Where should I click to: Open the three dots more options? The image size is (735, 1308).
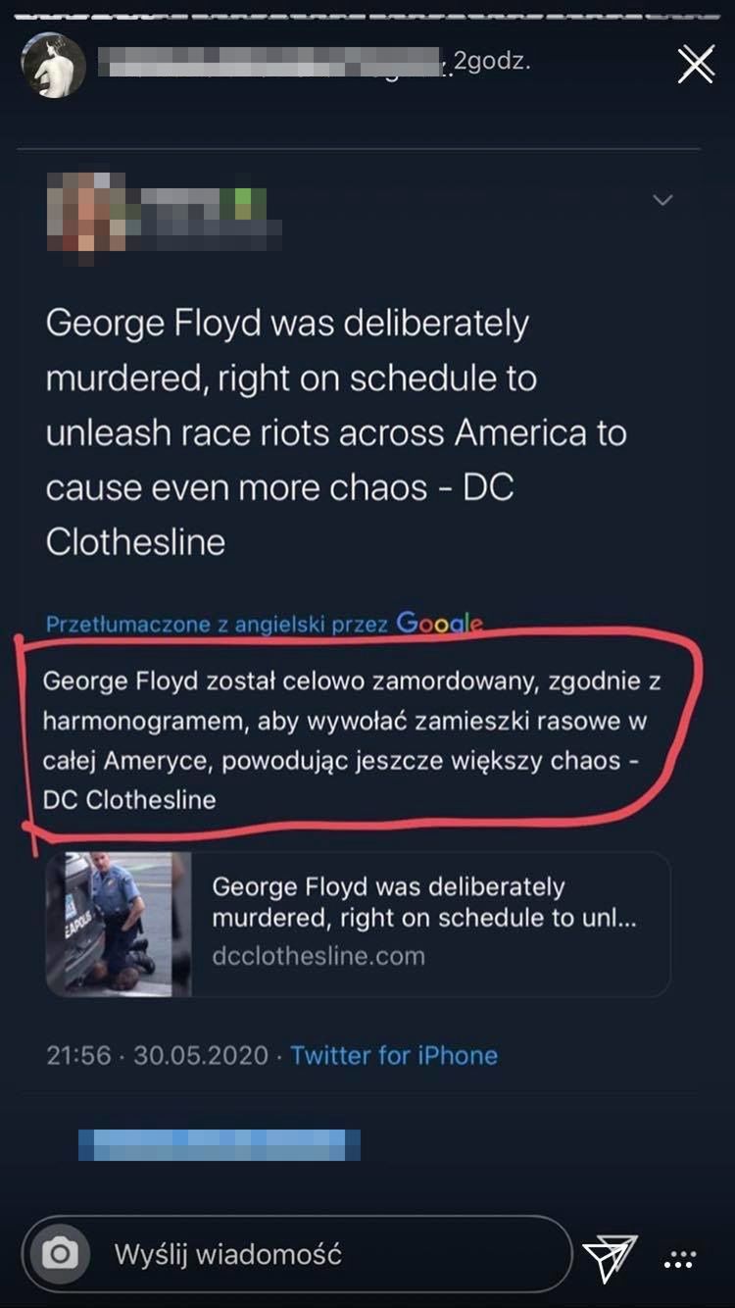click(678, 1261)
